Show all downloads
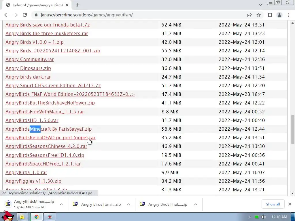Viewport: 295px width, 221px height. [x=273, y=204]
